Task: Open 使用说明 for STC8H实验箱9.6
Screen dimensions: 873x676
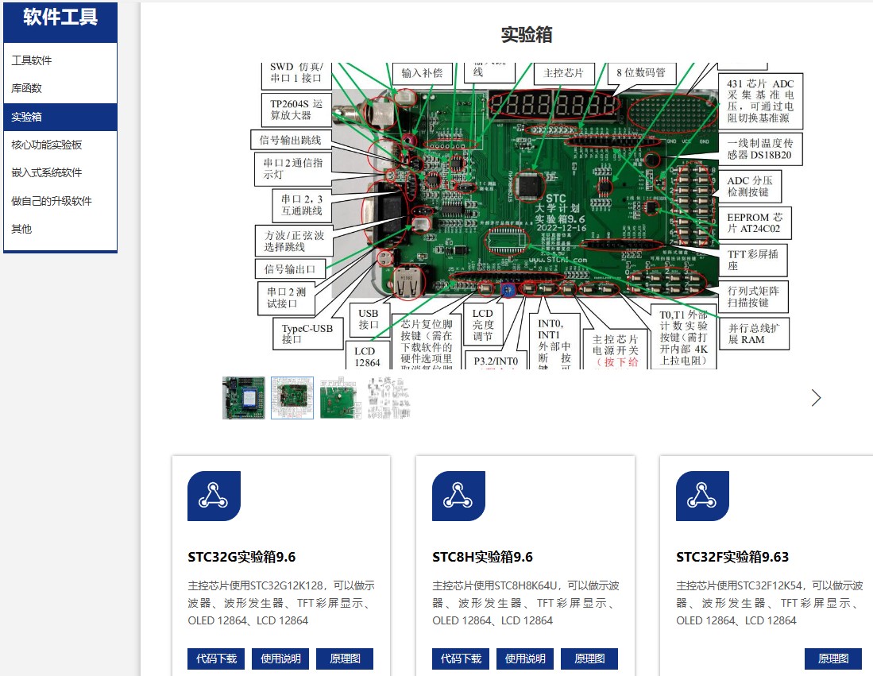Action: coord(525,659)
